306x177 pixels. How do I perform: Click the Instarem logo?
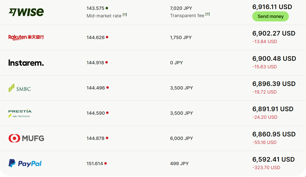coord(26,63)
